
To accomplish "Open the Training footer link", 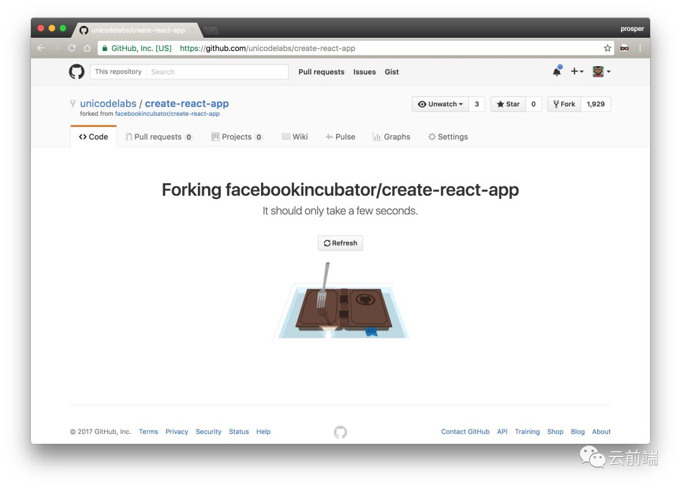I will [x=527, y=431].
